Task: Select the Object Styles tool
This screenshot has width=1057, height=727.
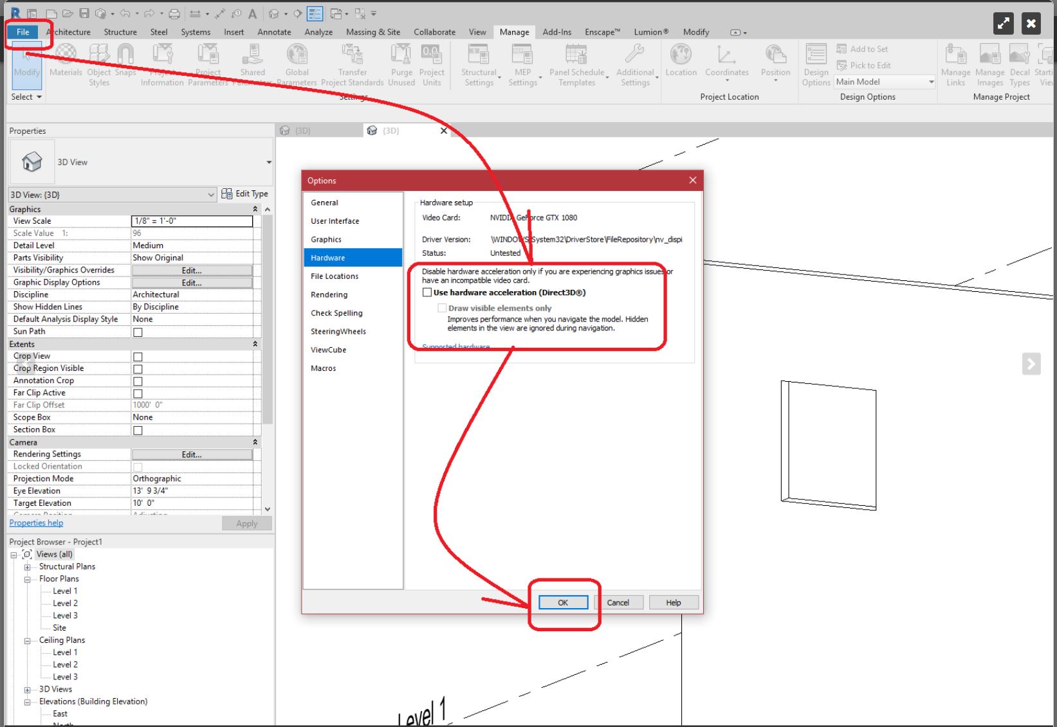Action: 98,61
